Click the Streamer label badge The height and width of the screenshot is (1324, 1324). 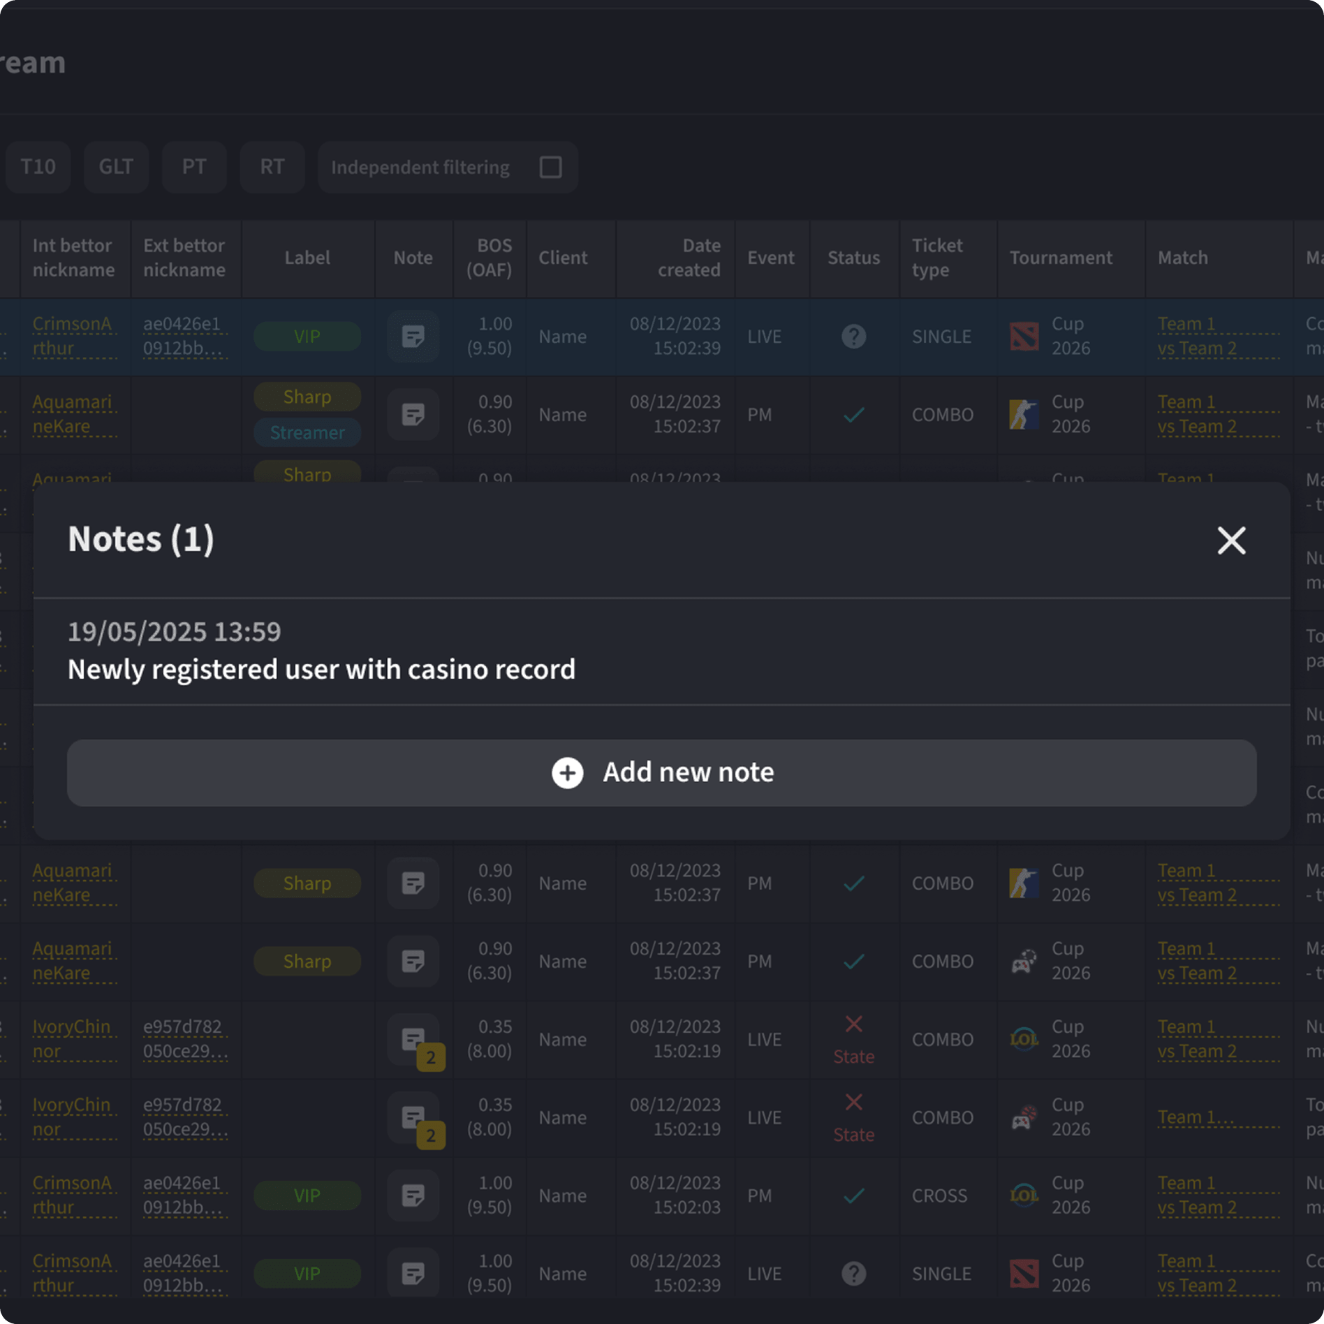[x=307, y=433]
